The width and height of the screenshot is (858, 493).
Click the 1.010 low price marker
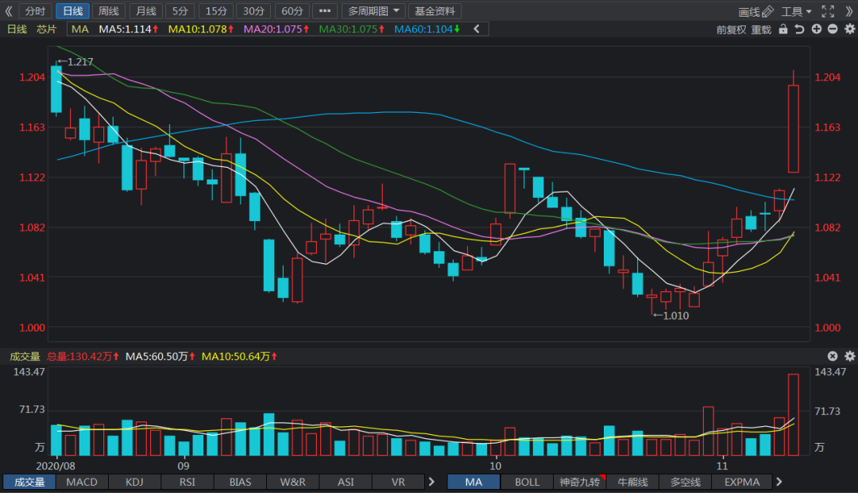click(x=671, y=316)
